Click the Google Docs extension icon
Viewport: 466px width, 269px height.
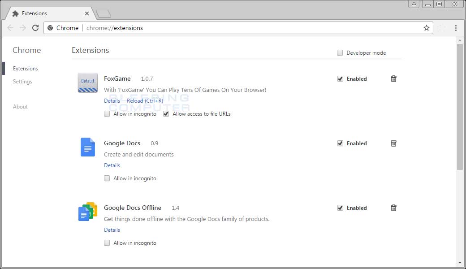point(87,147)
